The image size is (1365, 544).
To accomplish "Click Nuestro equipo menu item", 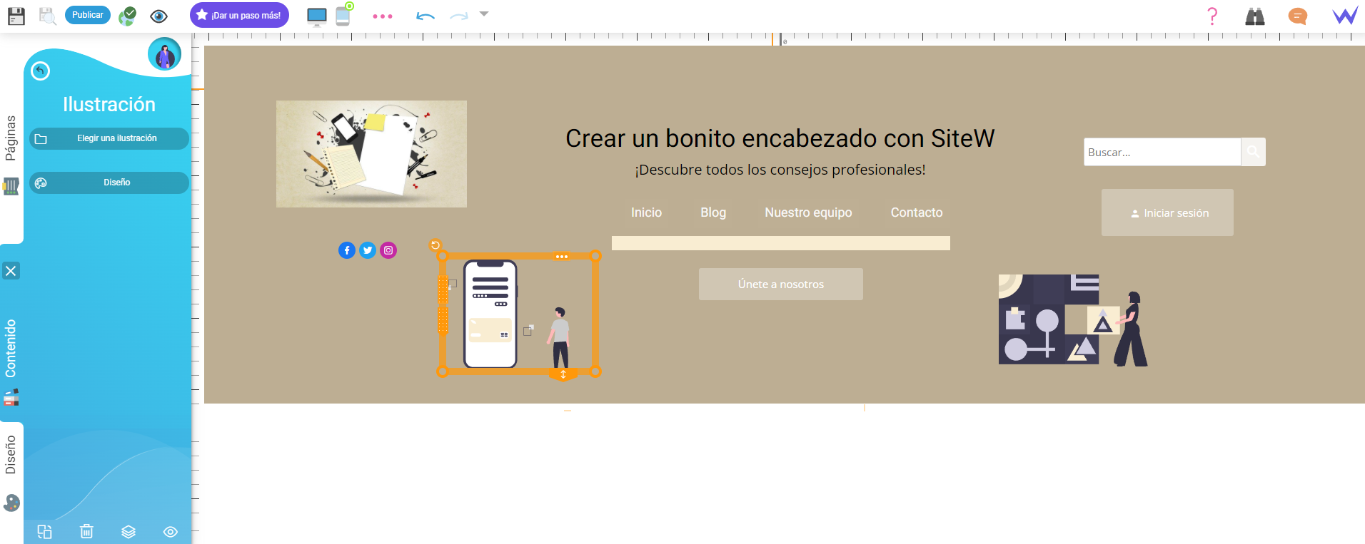I will (x=808, y=212).
